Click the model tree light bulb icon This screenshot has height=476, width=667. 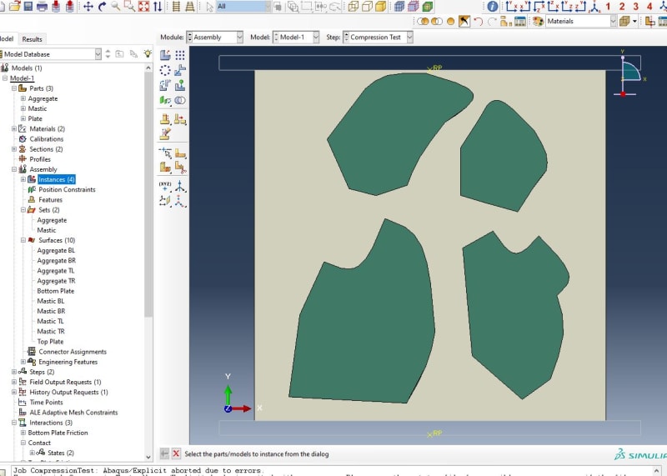point(148,53)
